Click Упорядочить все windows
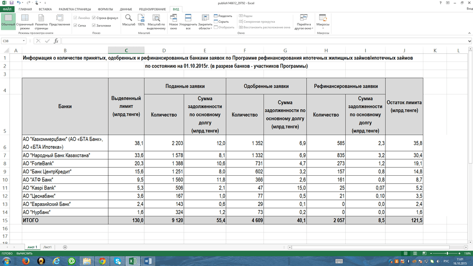Viewport: 473px width, 266px height. click(x=188, y=22)
